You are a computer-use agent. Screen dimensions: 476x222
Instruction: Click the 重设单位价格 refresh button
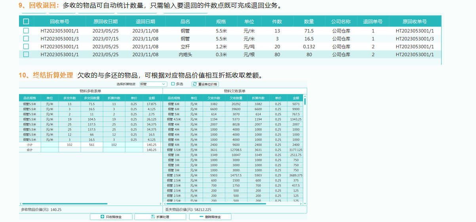205,84
